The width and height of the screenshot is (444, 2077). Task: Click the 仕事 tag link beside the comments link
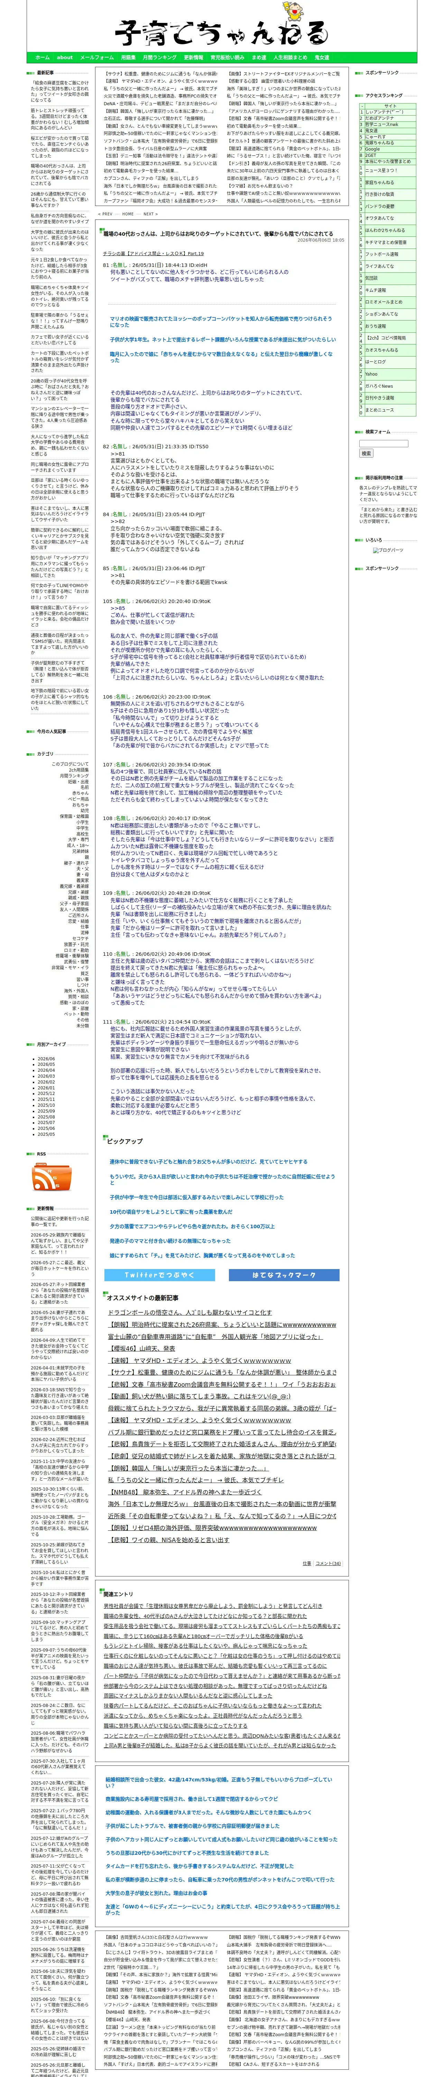coord(306,1563)
